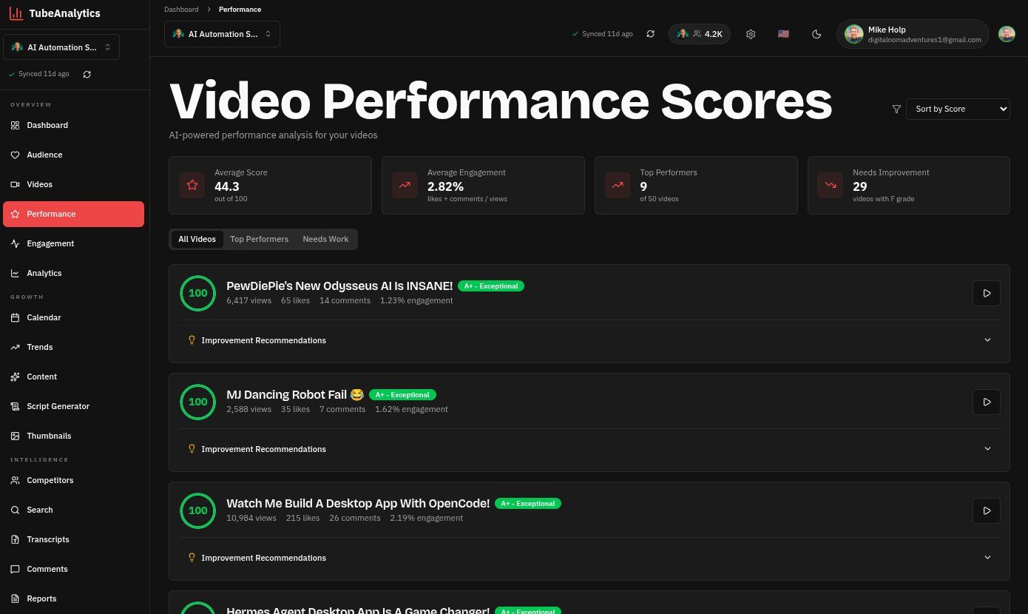Open Engagement in the sidebar
Screen dimensions: 1028x614
73,243
